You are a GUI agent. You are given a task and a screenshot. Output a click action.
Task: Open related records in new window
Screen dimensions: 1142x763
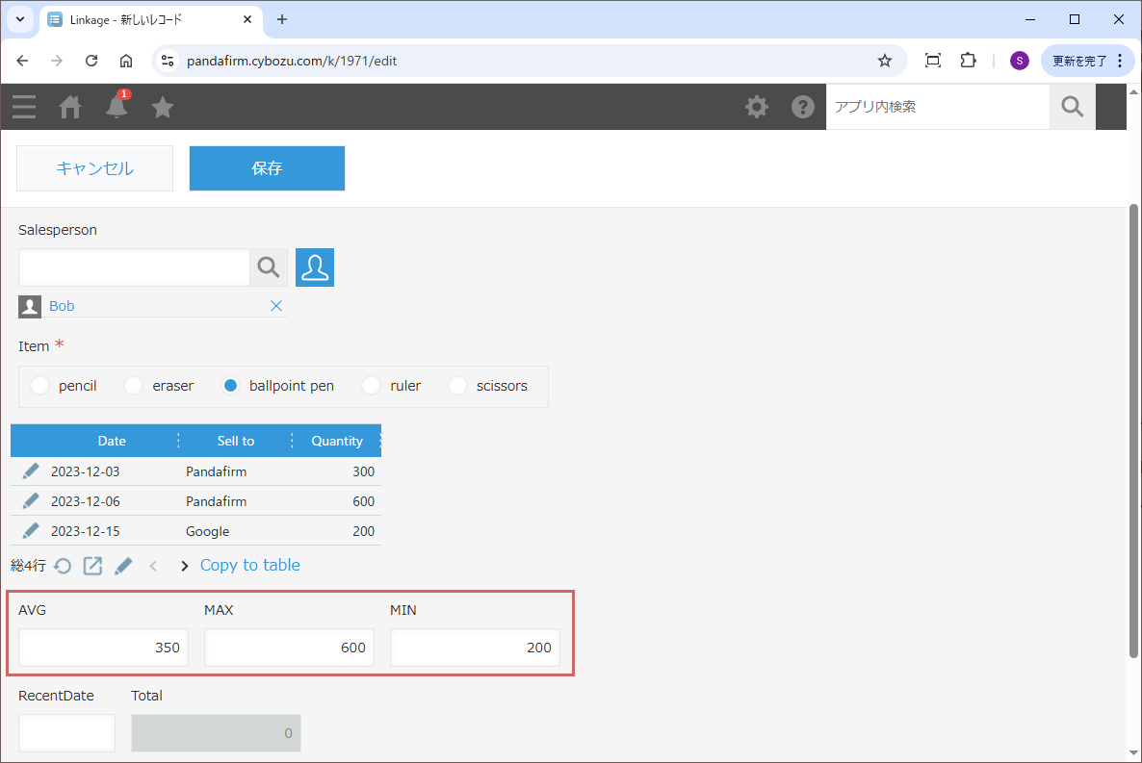pos(92,566)
